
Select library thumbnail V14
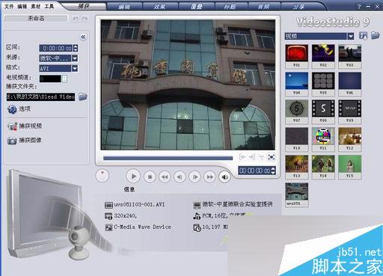(323, 167)
